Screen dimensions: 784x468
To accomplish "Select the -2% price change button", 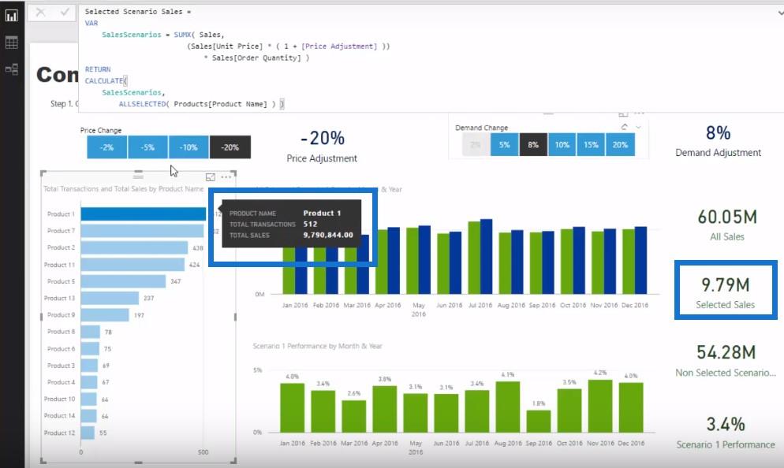I will pos(106,147).
